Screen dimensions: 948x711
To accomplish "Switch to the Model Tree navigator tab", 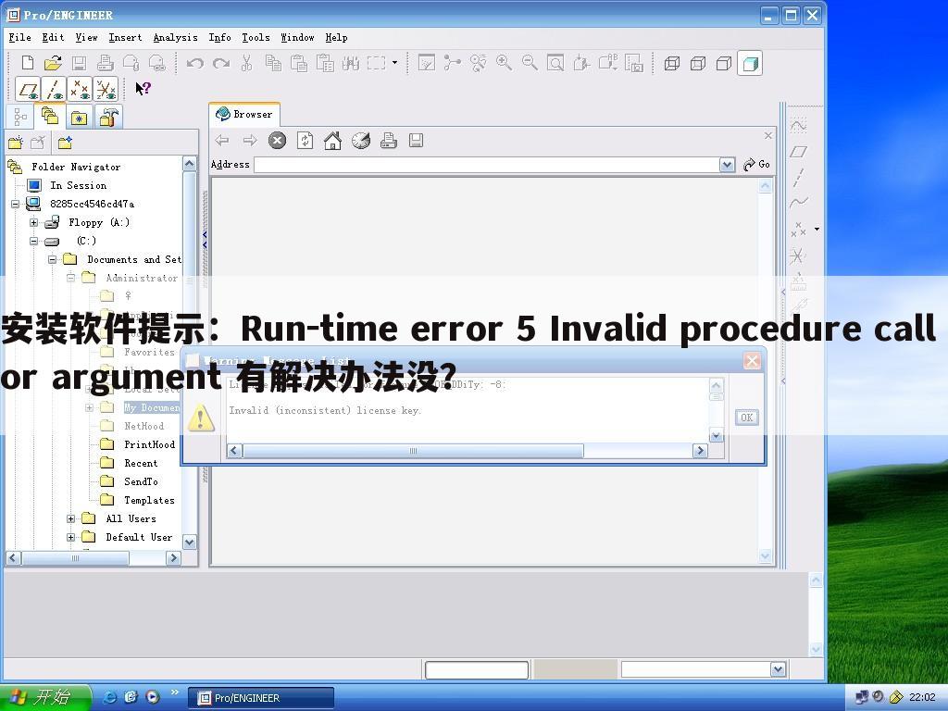I will (20, 117).
